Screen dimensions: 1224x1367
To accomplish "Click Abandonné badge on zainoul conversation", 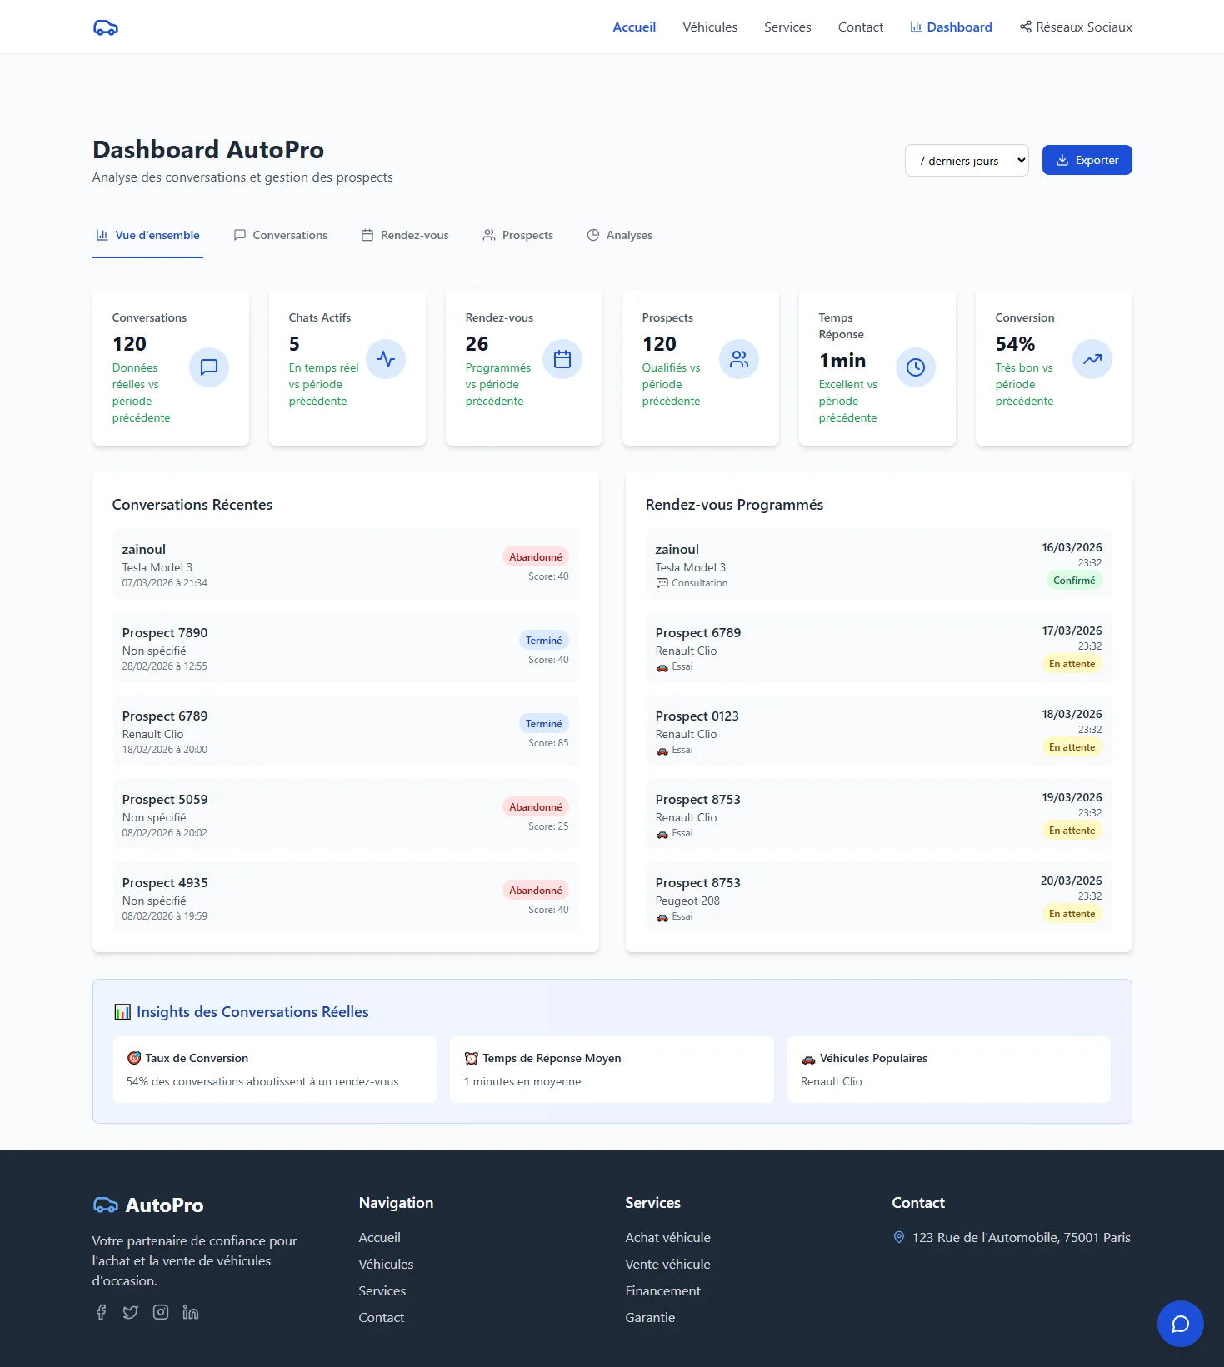I will (536, 557).
